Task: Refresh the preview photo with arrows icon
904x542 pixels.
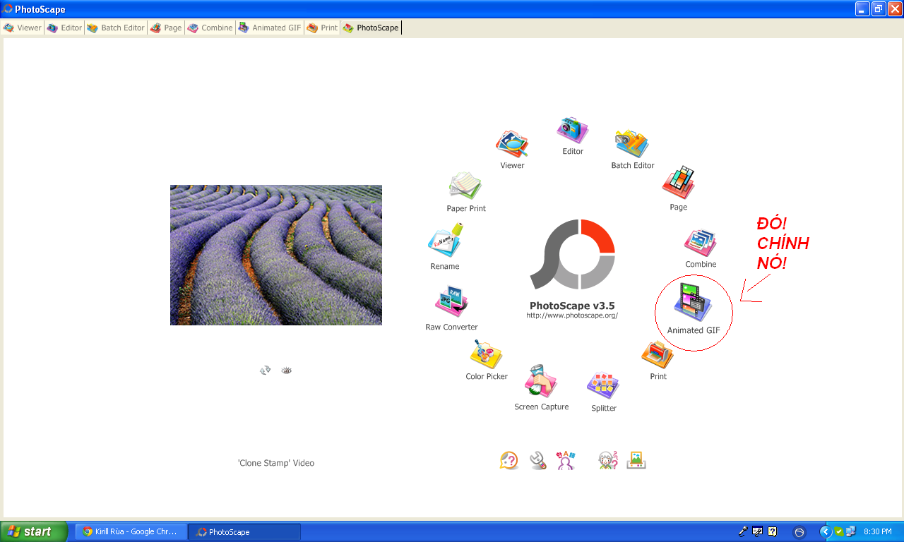Action: click(x=266, y=370)
